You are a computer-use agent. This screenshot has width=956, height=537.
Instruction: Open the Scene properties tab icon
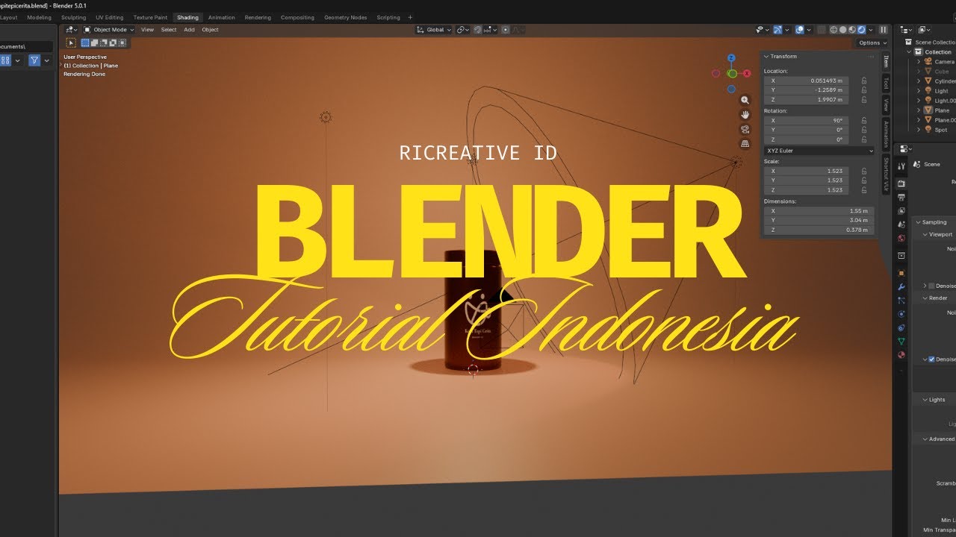[x=901, y=224]
